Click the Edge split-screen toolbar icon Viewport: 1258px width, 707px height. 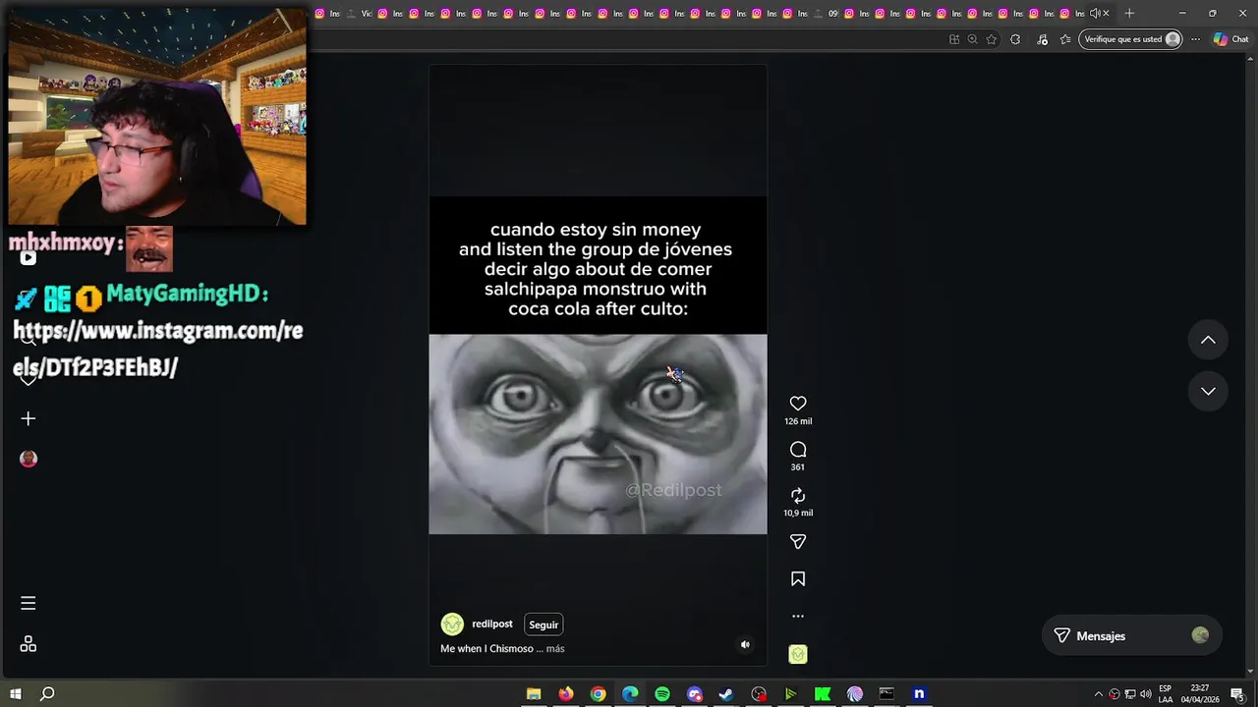click(x=954, y=39)
